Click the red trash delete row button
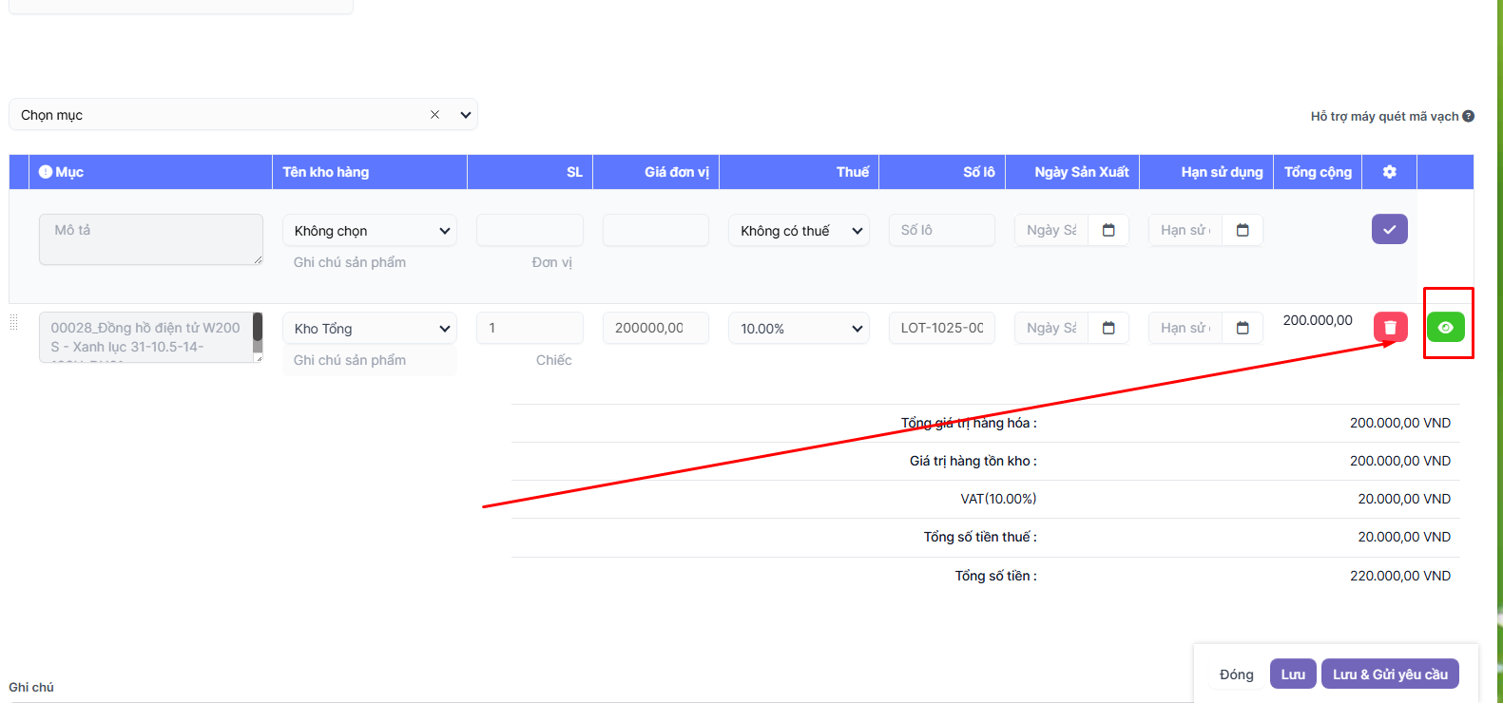This screenshot has width=1503, height=703. [1390, 328]
